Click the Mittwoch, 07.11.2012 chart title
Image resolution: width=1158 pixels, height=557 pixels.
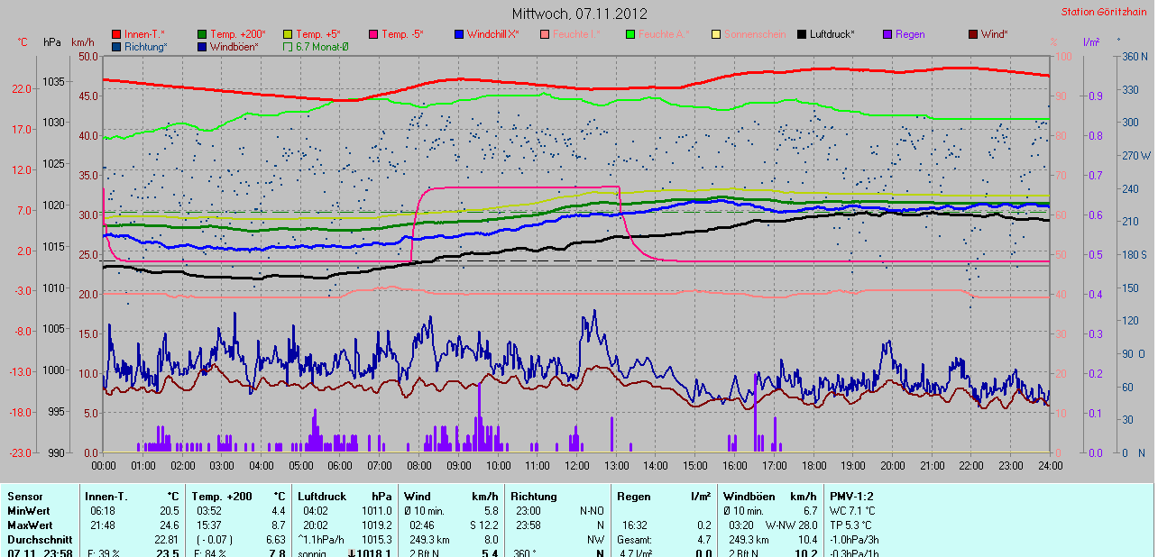pyautogui.click(x=579, y=14)
